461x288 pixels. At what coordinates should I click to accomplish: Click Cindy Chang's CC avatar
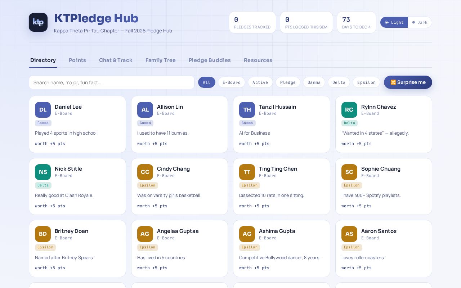pos(145,172)
